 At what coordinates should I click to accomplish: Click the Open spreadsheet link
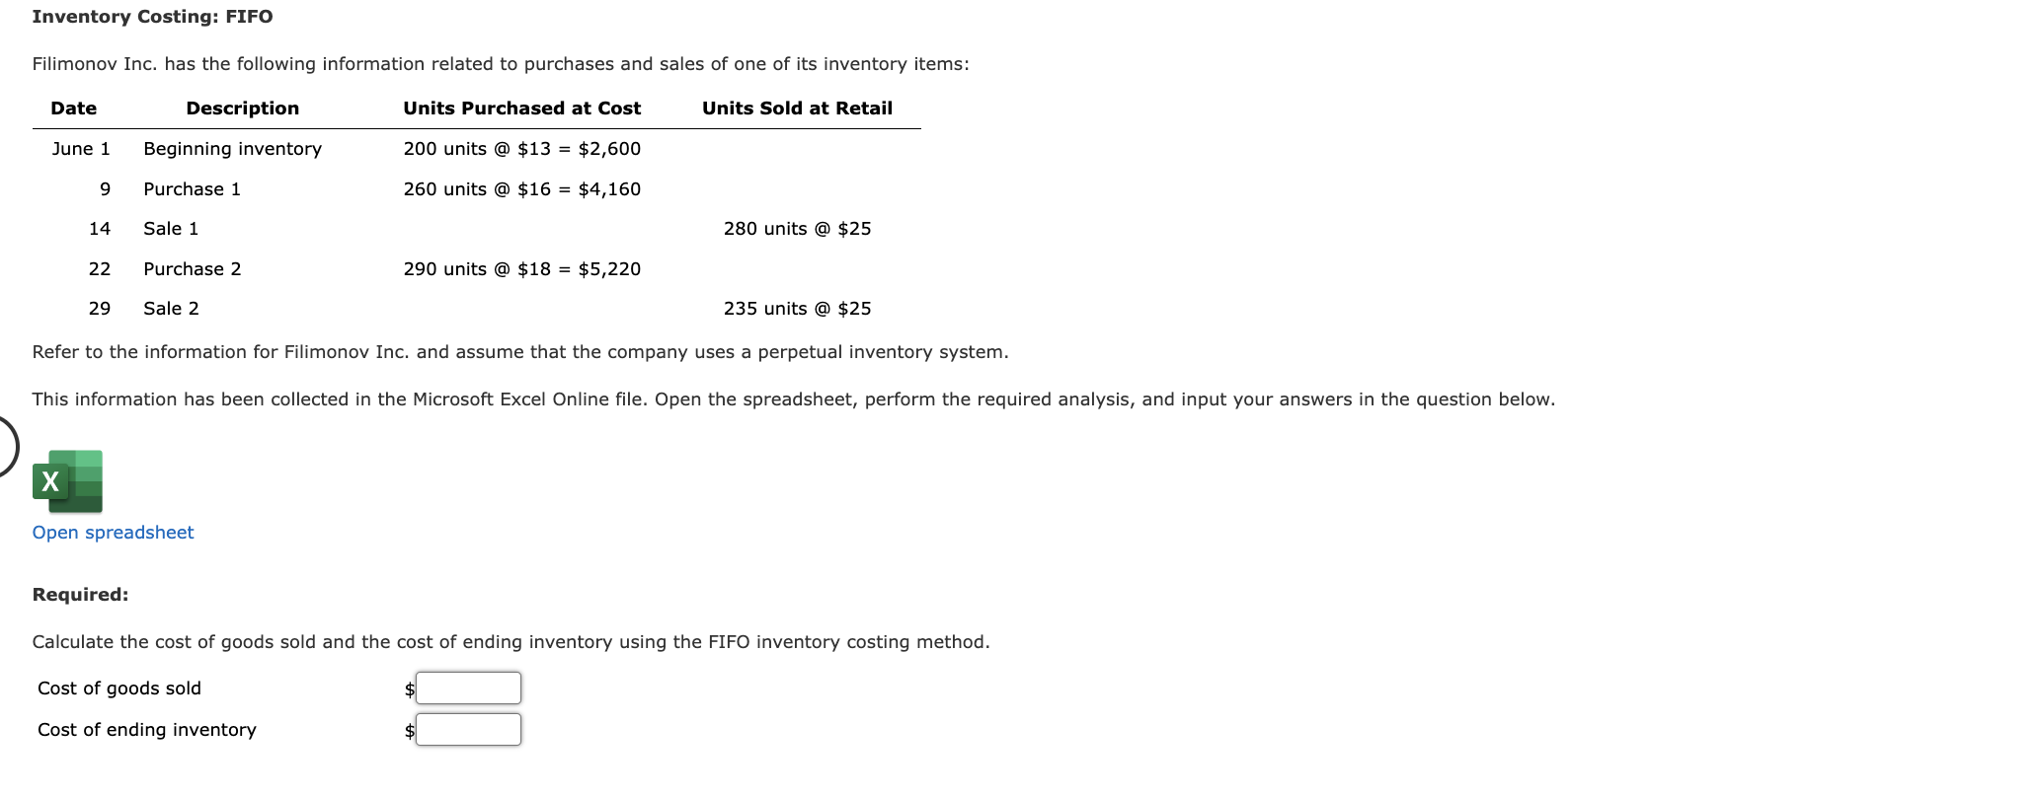point(112,532)
